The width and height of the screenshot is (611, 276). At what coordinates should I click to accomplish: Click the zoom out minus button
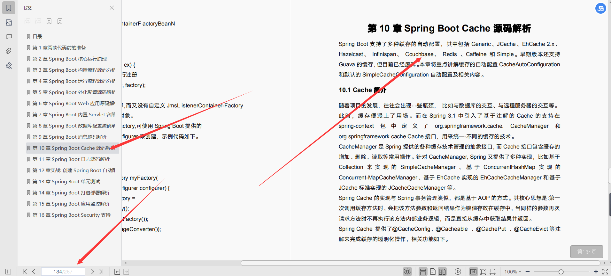(528, 272)
